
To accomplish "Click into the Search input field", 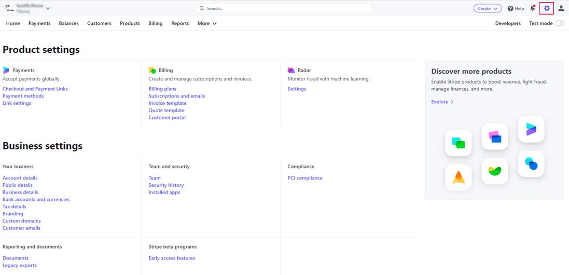I will 283,8.
